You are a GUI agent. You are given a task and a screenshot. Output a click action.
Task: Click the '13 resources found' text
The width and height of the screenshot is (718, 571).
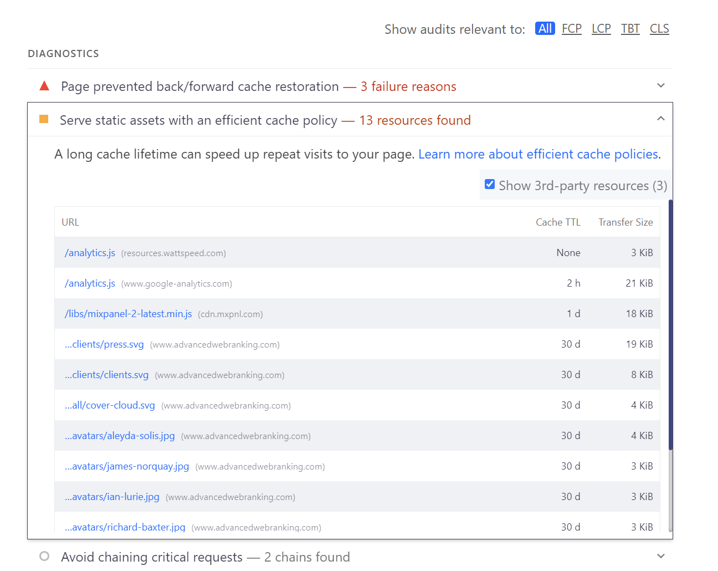click(415, 120)
